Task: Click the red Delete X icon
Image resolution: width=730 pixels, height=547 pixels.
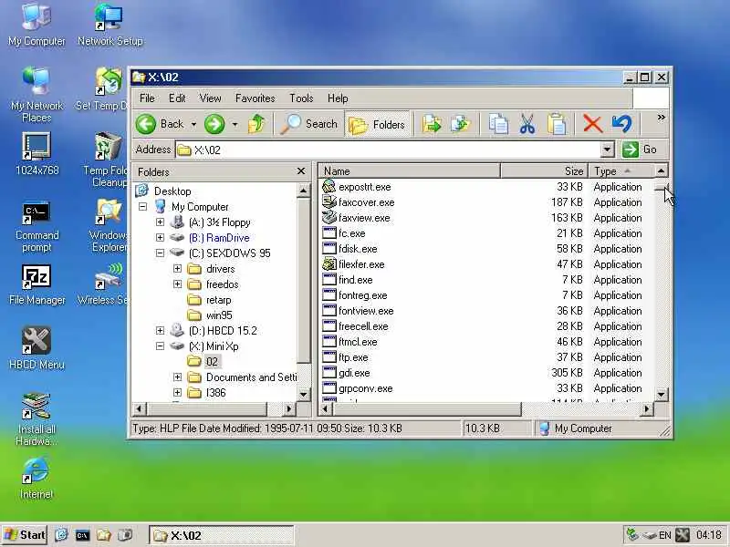Action: click(x=592, y=124)
